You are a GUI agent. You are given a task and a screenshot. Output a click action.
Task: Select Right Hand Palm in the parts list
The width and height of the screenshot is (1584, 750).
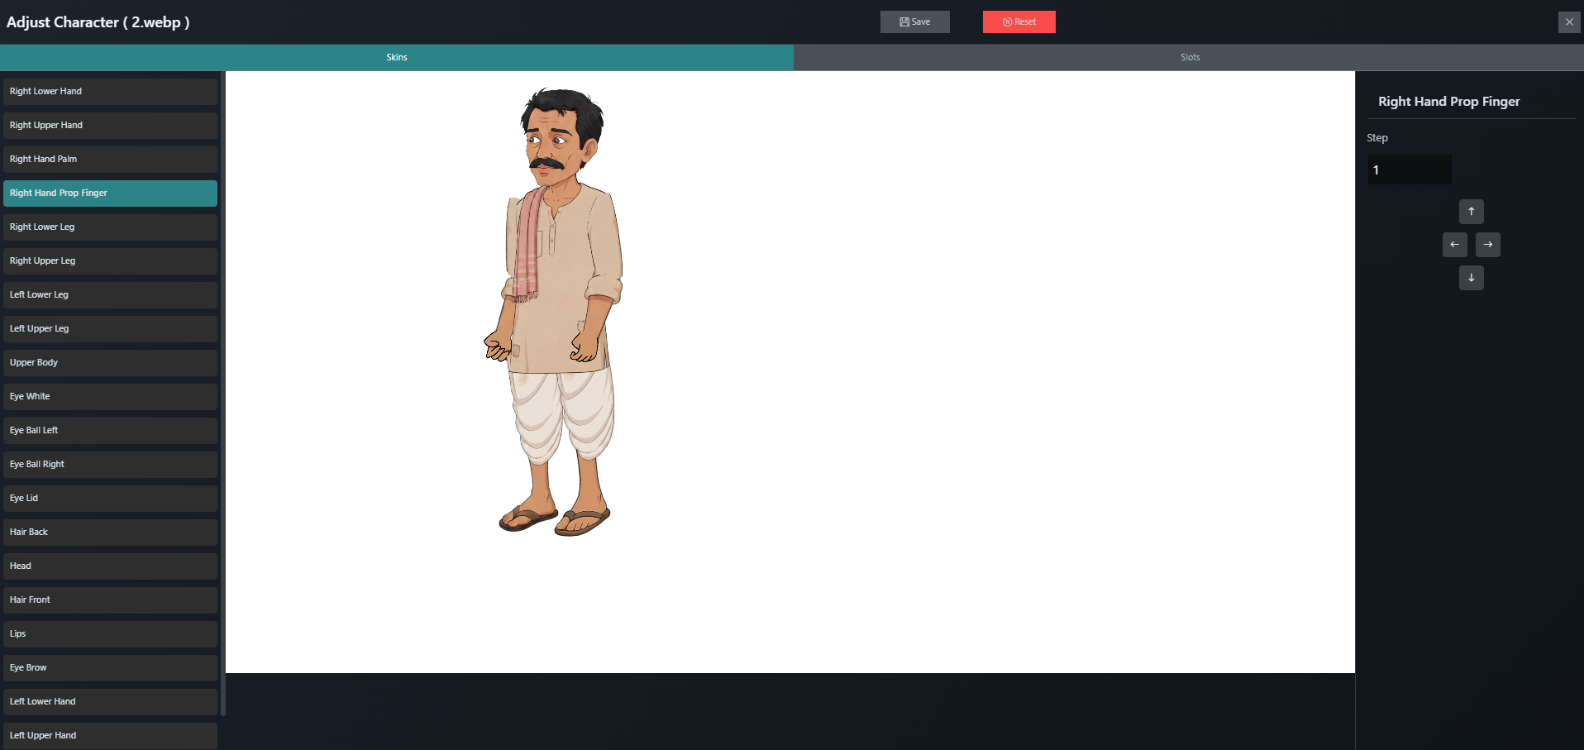(x=110, y=160)
